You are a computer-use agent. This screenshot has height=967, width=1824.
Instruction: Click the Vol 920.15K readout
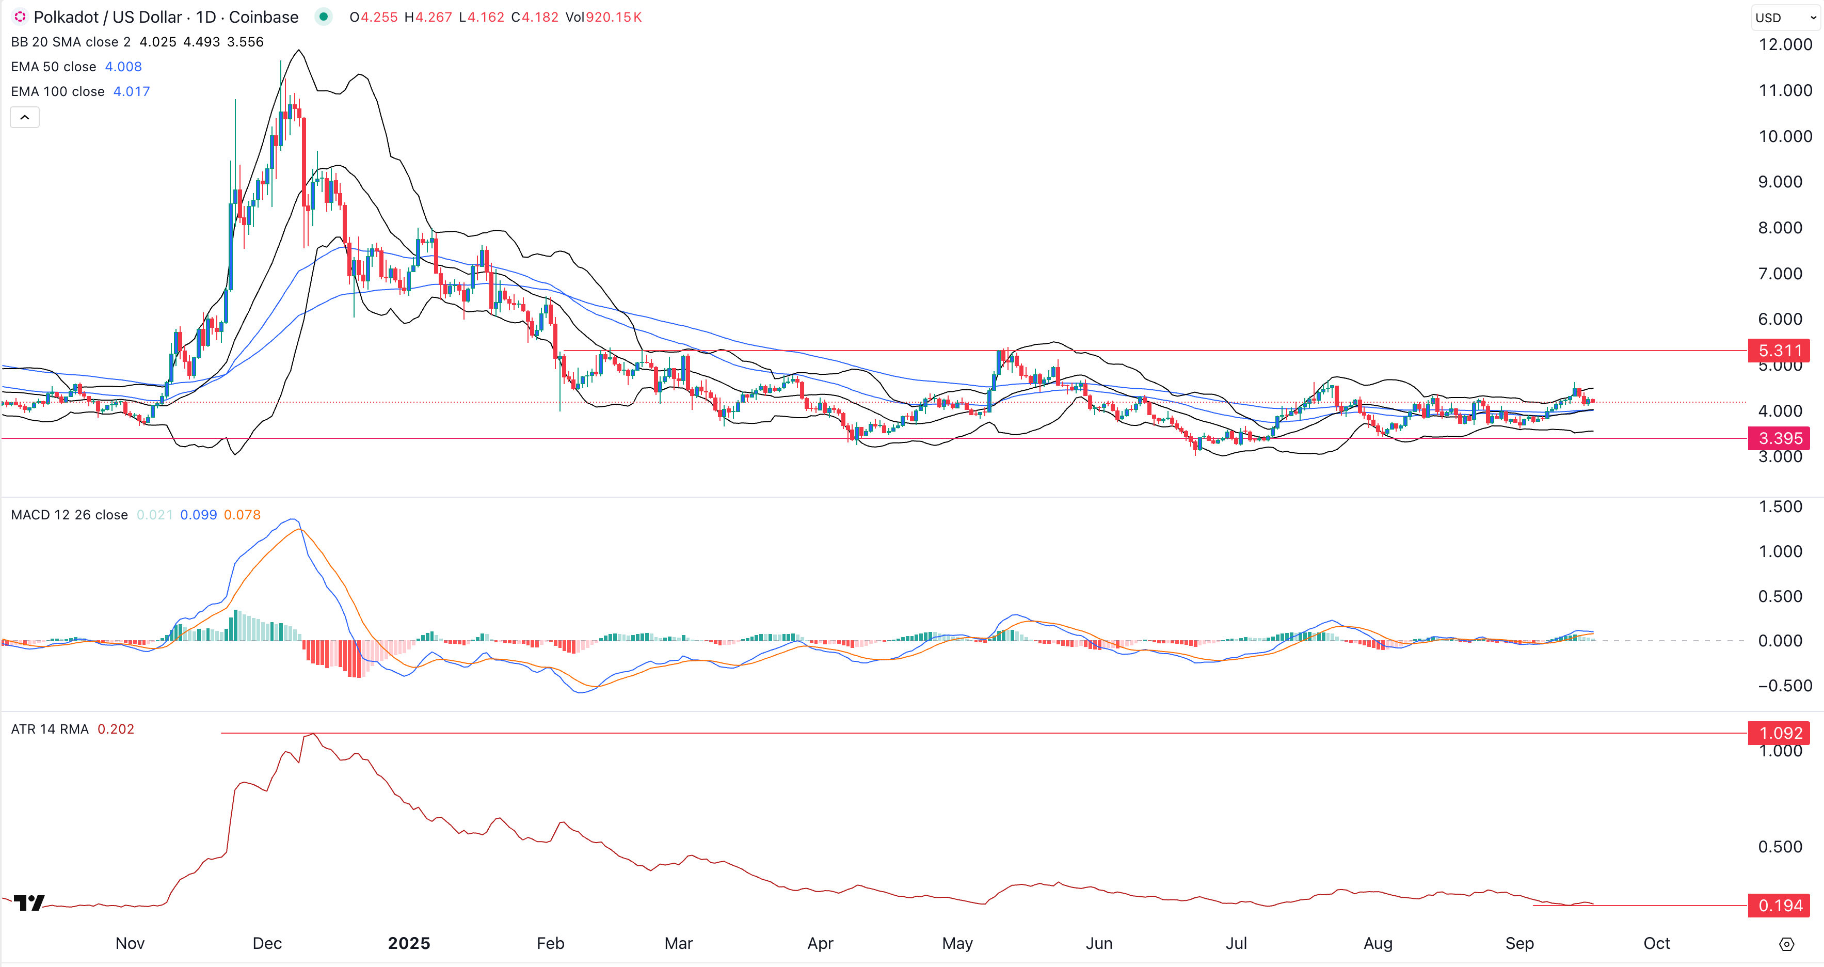(x=603, y=17)
